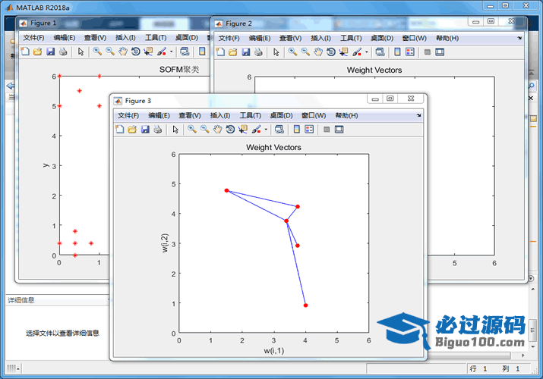This screenshot has height=379, width=543.
Task: Click Insert Legend icon in Figure 3
Action: tap(309, 130)
